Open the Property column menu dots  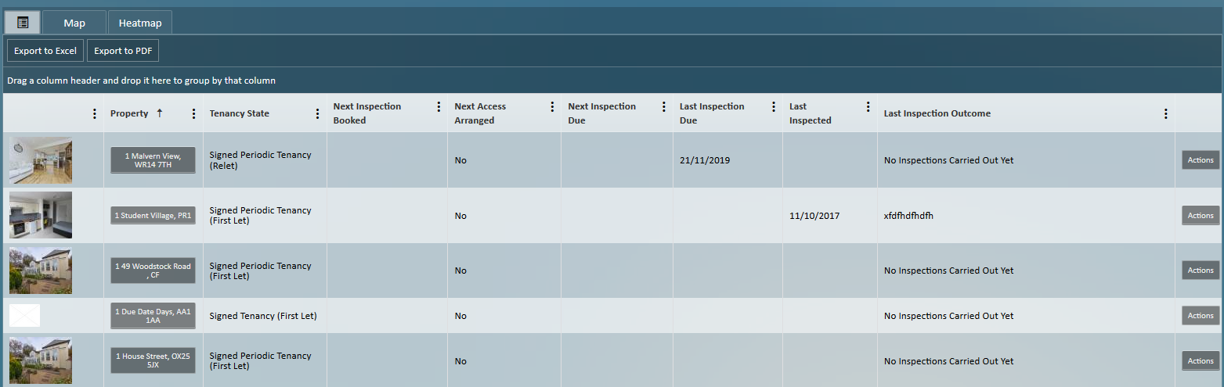[194, 113]
